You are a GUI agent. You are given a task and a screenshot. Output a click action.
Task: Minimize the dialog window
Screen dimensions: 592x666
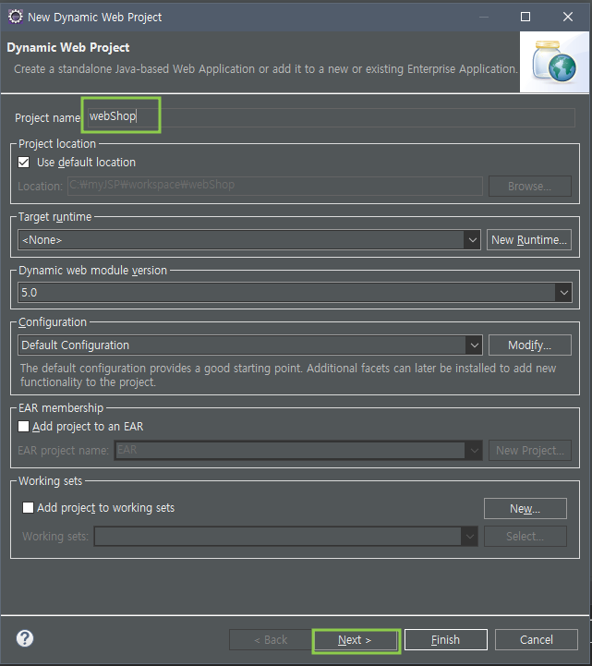[x=484, y=17]
